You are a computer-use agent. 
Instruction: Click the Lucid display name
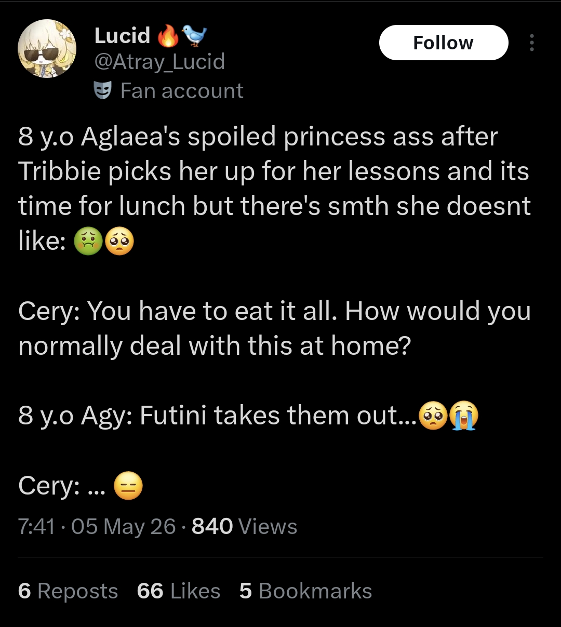tap(123, 35)
